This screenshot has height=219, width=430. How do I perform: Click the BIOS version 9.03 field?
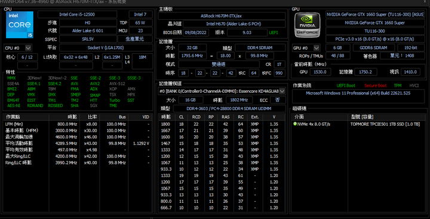point(247,32)
